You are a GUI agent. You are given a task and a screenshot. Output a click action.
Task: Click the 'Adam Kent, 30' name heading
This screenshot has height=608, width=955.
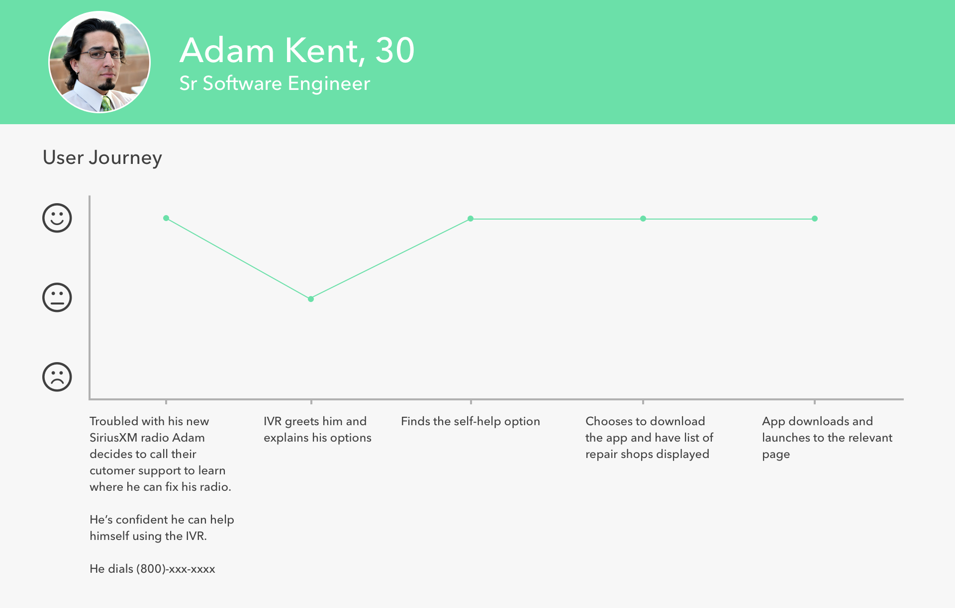pyautogui.click(x=297, y=51)
